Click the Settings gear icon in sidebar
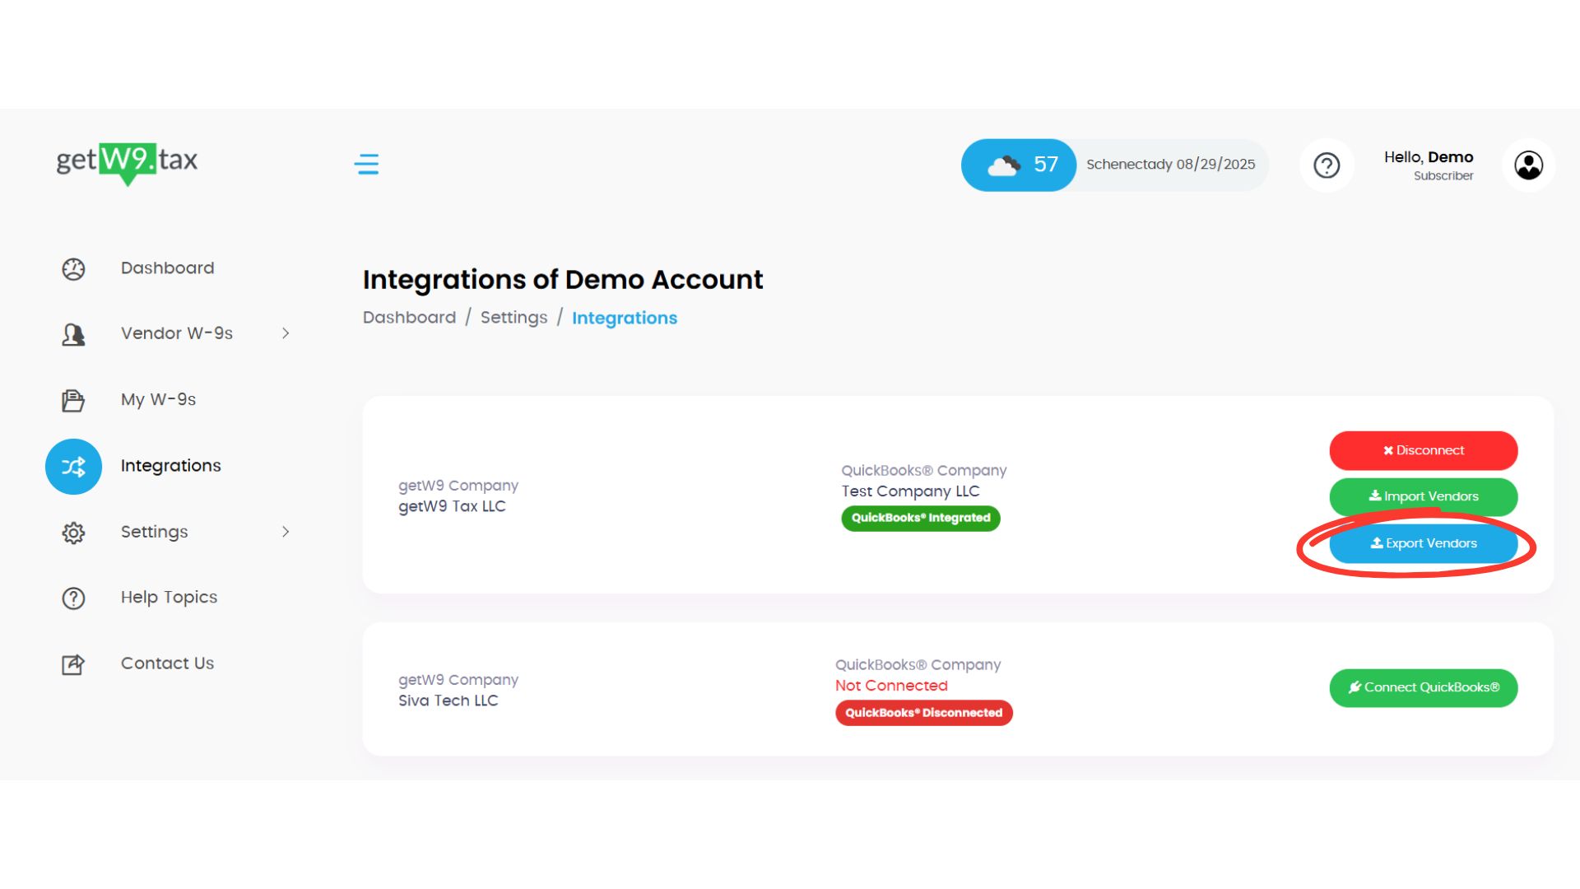The image size is (1580, 889). (x=73, y=533)
